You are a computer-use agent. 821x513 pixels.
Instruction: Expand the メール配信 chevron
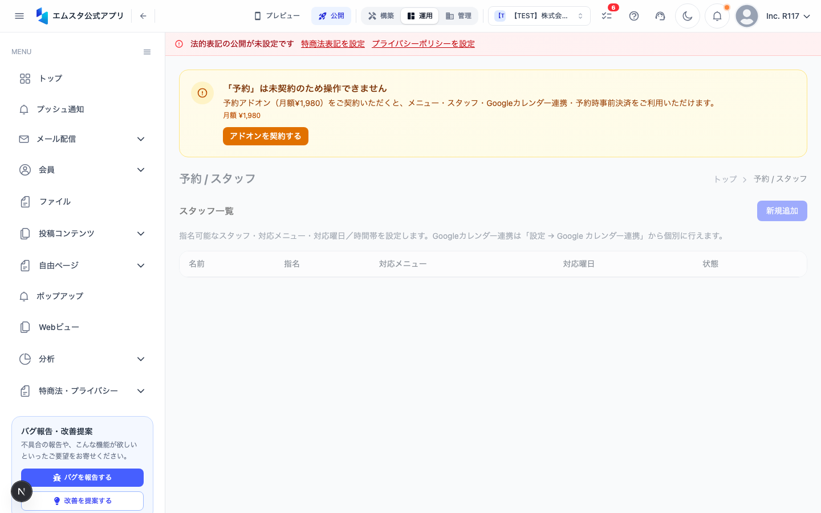(141, 139)
